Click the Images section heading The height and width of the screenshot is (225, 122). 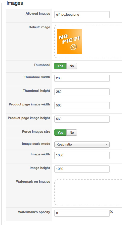click(15, 3)
